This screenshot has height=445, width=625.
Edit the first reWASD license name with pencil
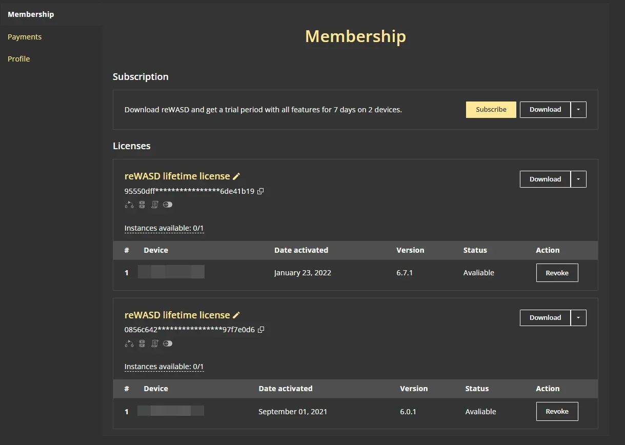(x=236, y=176)
